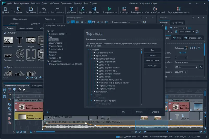The width and height of the screenshot is (209, 139).
Task: Select Фоновая музыка in settings tree
Action: [x=56, y=49]
